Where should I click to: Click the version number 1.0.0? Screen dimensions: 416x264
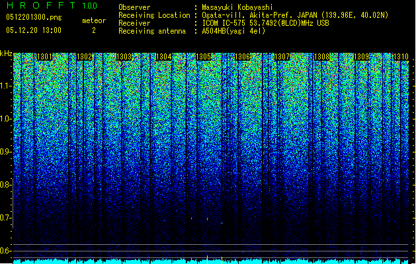(89, 5)
